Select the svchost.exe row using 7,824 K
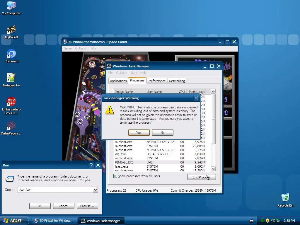 tap(160, 158)
